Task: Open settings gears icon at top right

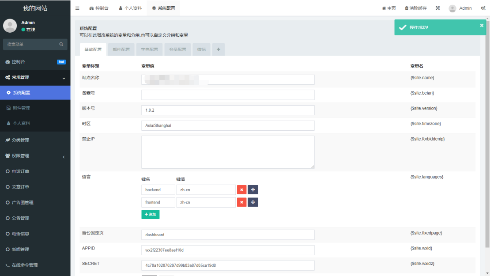Action: (483, 8)
